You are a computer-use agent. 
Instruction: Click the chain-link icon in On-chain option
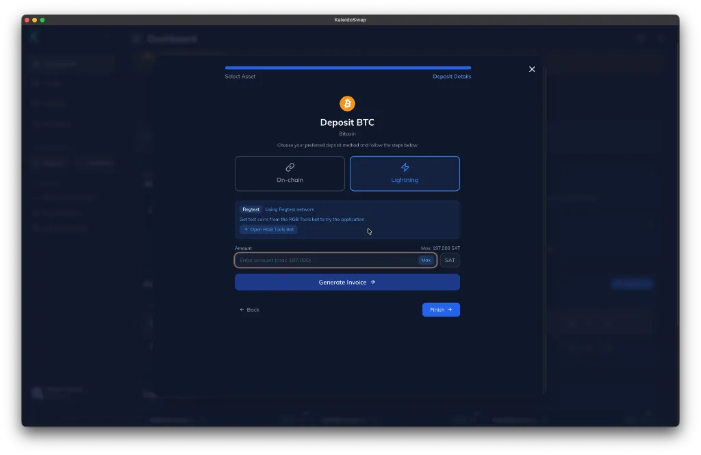290,166
